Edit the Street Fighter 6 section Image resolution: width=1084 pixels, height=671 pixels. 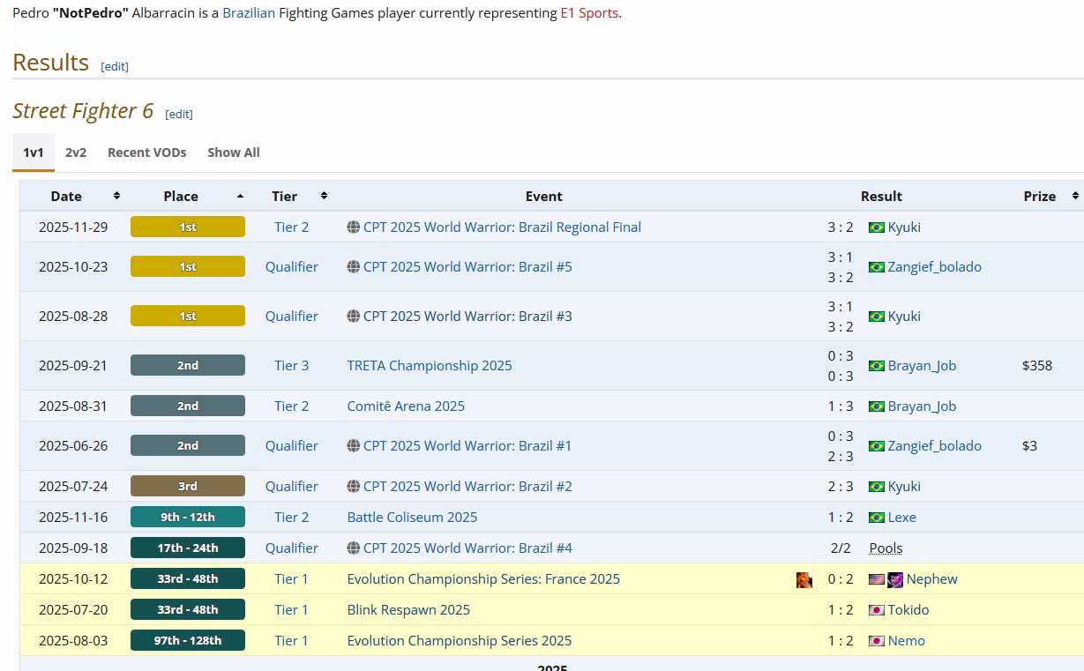coord(179,114)
